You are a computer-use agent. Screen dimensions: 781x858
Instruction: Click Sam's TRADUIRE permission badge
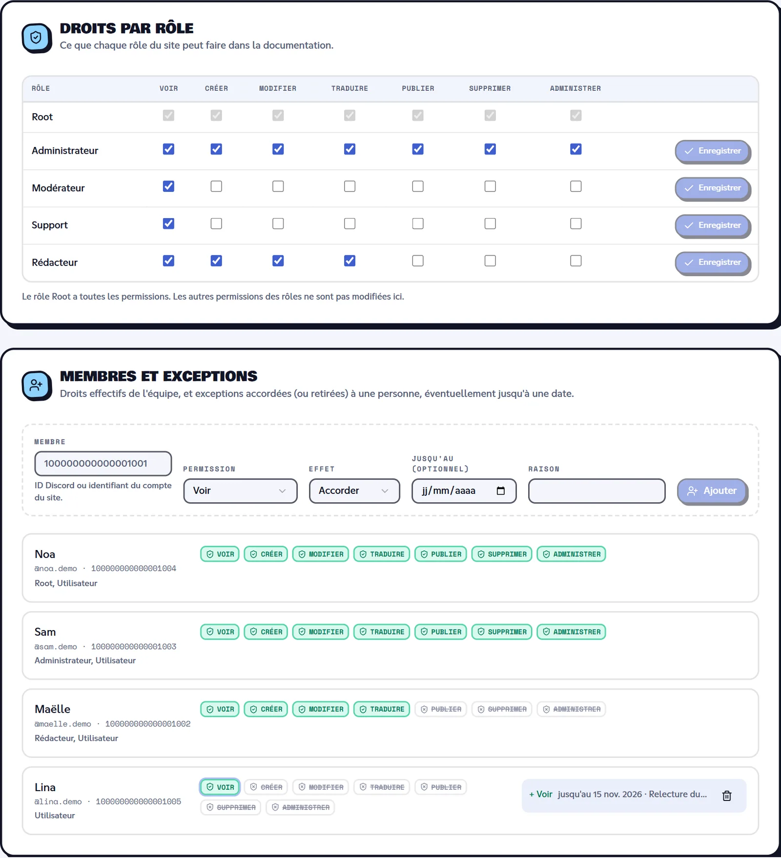coord(382,632)
